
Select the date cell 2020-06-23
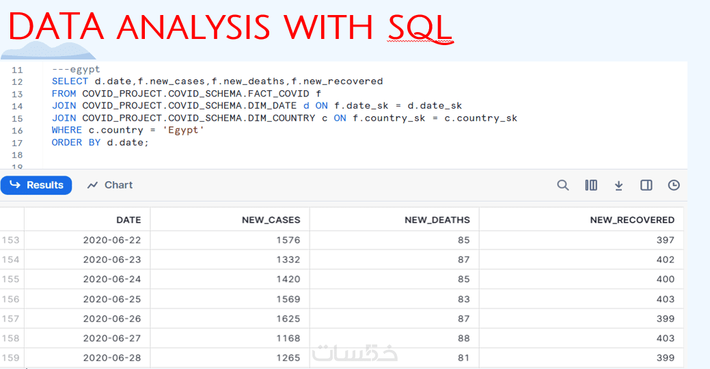(x=112, y=260)
